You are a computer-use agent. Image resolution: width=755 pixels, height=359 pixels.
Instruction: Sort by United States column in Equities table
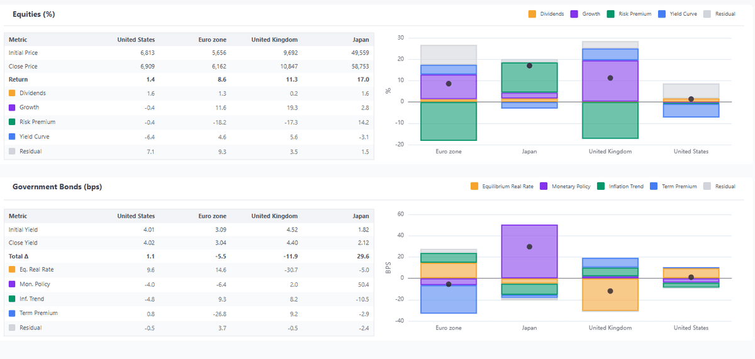136,40
